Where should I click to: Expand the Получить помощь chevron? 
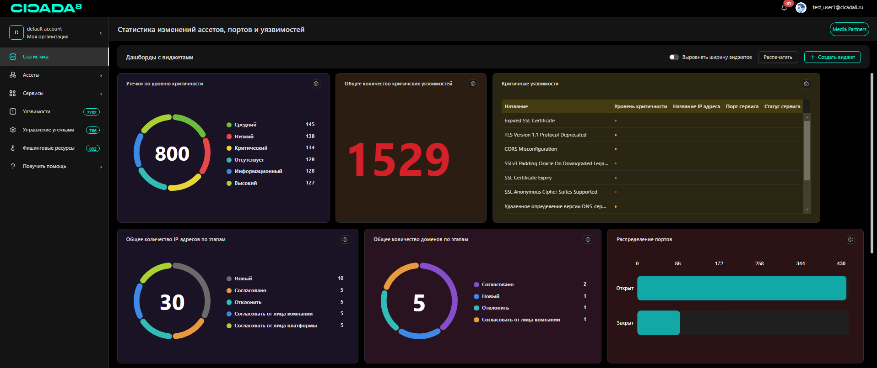click(x=101, y=167)
